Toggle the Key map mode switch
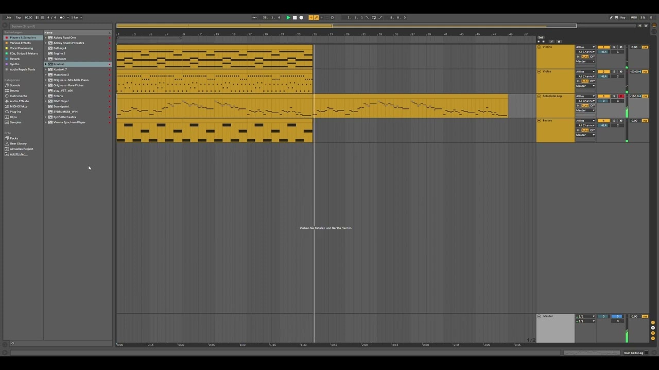The image size is (659, 370). (623, 17)
